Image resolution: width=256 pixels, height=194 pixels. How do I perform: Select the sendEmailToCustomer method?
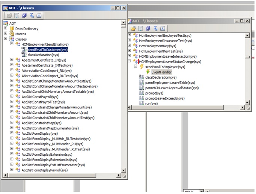(x=47, y=50)
